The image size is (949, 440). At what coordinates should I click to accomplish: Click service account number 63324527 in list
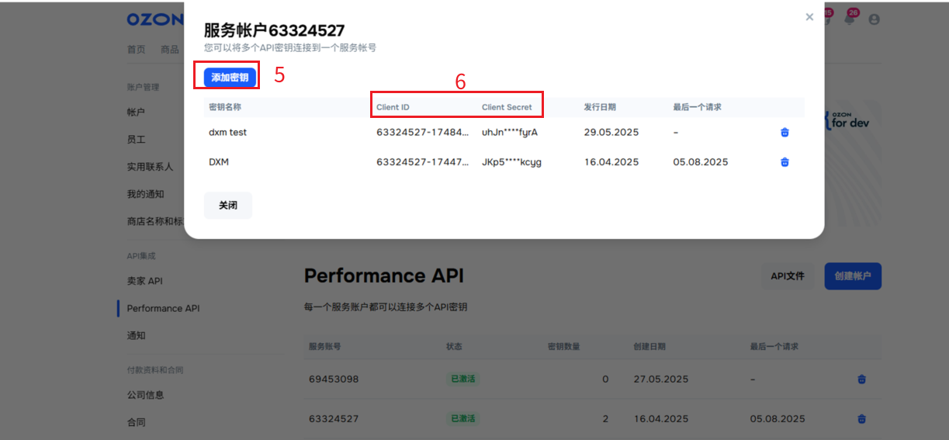pos(334,419)
